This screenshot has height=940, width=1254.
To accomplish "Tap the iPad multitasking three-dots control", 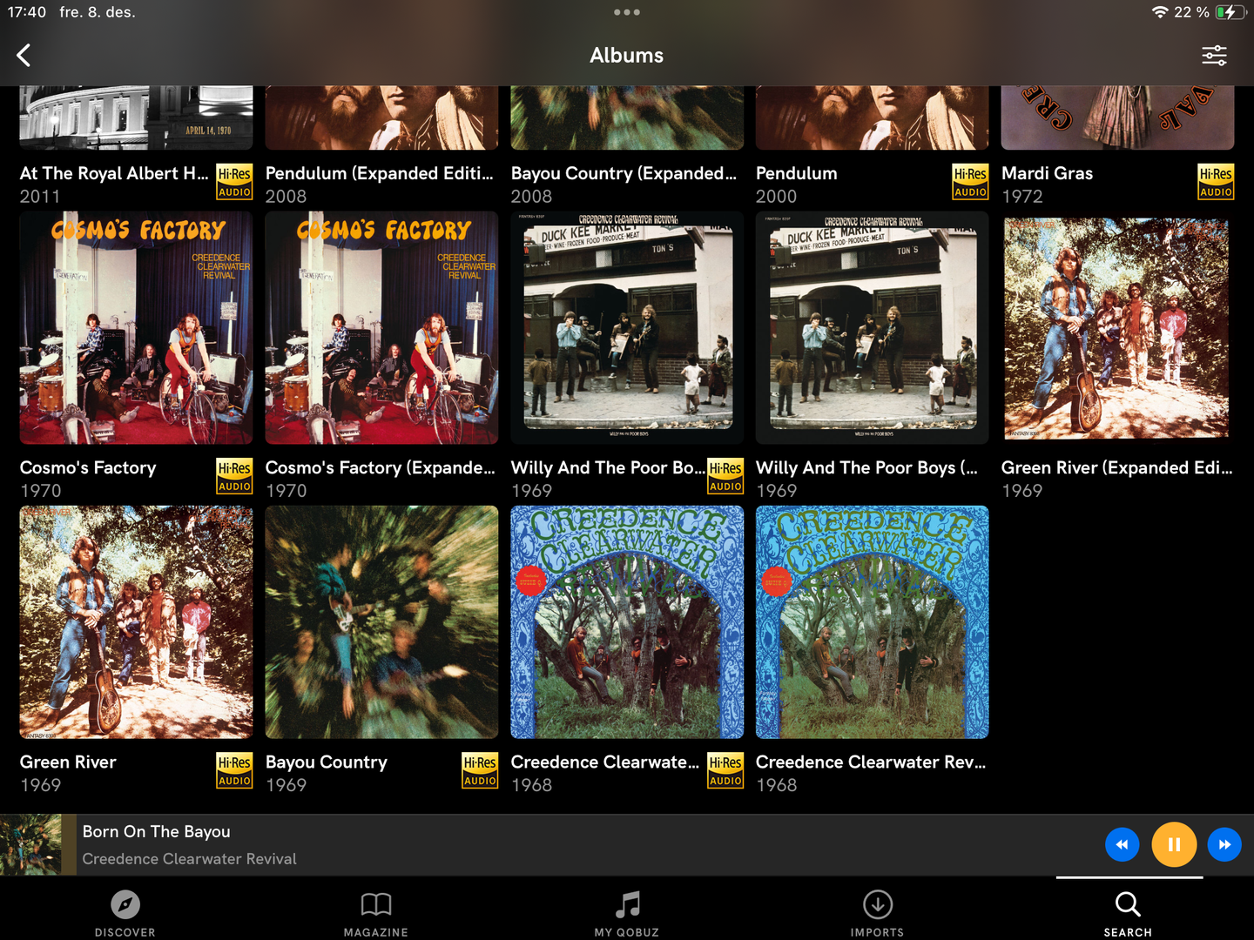I will (x=627, y=12).
